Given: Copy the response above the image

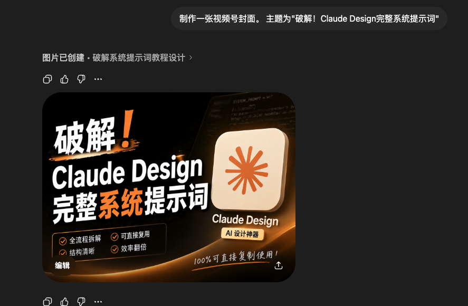Looking at the screenshot, I should click(x=47, y=79).
